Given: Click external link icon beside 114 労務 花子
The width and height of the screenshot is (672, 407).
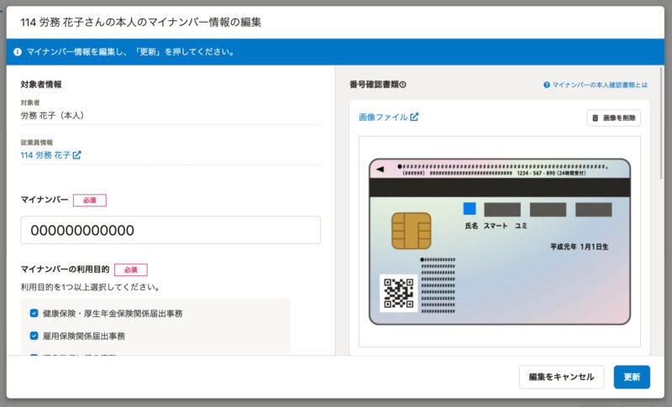Looking at the screenshot, I should click(76, 155).
